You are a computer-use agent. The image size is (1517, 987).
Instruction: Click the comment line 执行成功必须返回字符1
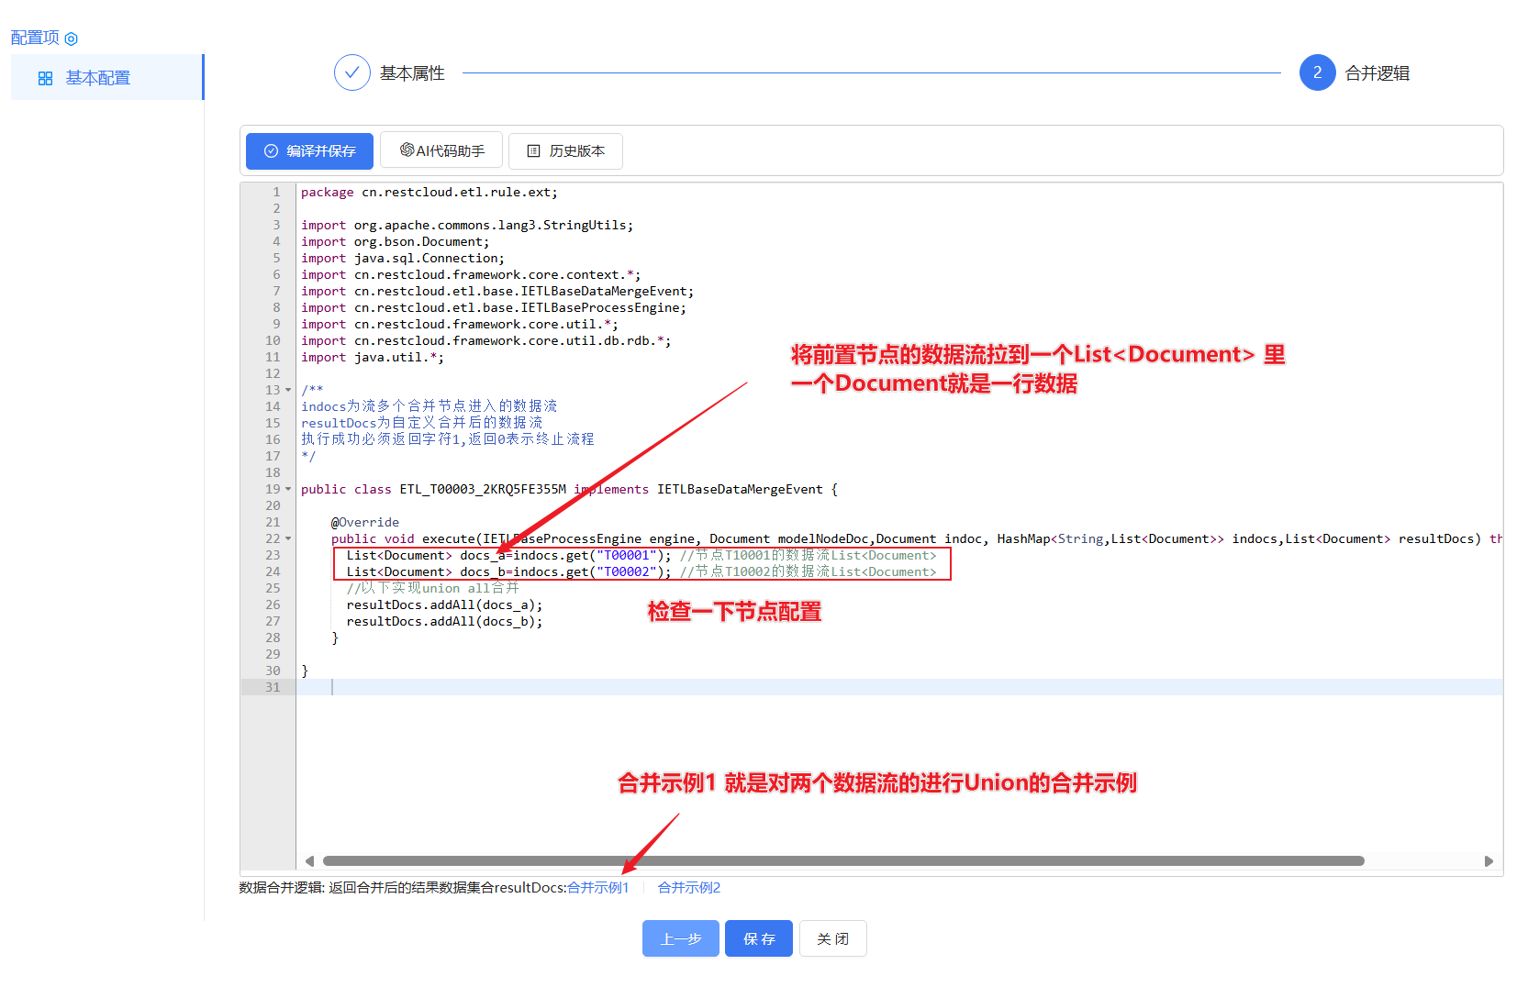[447, 440]
